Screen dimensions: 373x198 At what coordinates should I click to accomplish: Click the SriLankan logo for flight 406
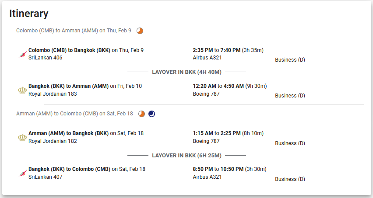click(23, 54)
